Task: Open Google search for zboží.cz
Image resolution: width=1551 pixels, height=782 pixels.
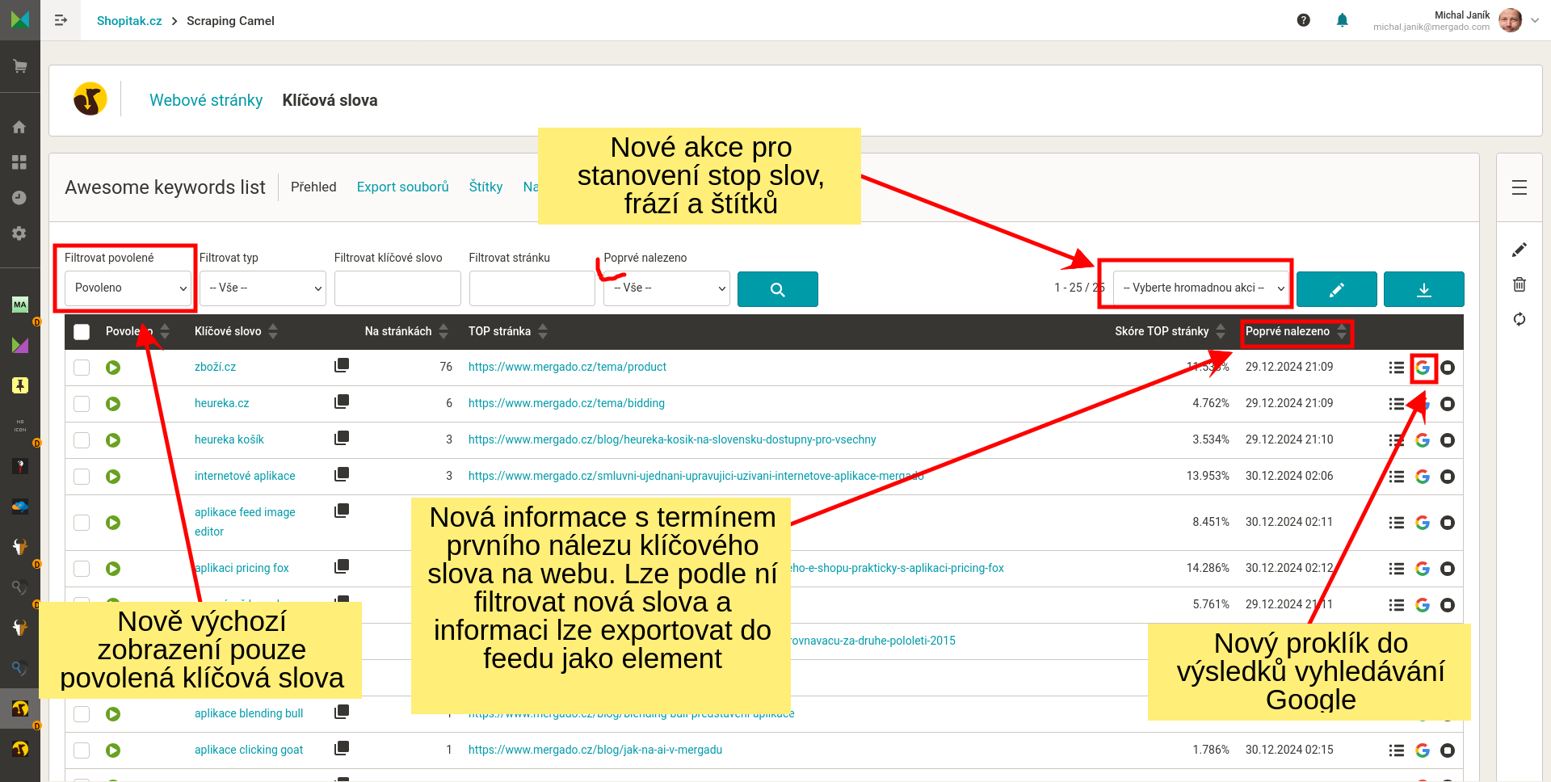Action: (x=1423, y=368)
